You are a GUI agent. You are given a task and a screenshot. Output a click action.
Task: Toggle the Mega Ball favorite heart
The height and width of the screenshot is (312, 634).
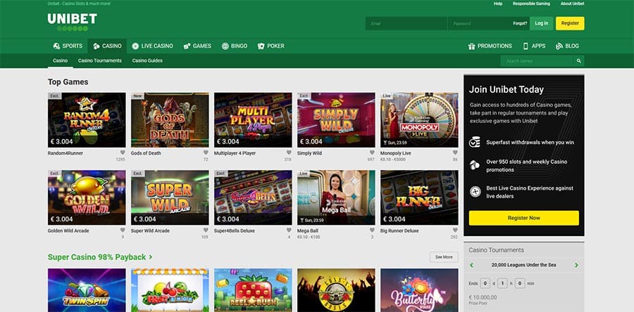372,230
